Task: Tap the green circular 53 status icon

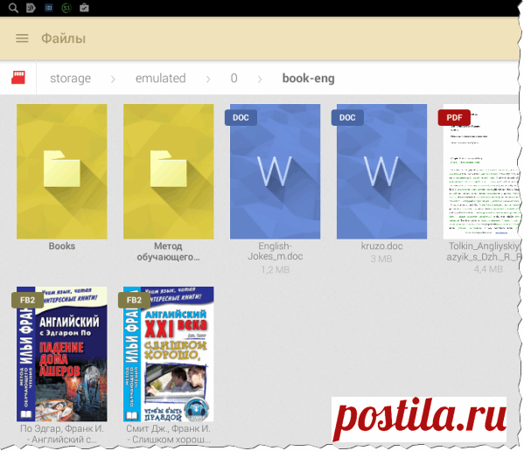Action: click(x=66, y=8)
